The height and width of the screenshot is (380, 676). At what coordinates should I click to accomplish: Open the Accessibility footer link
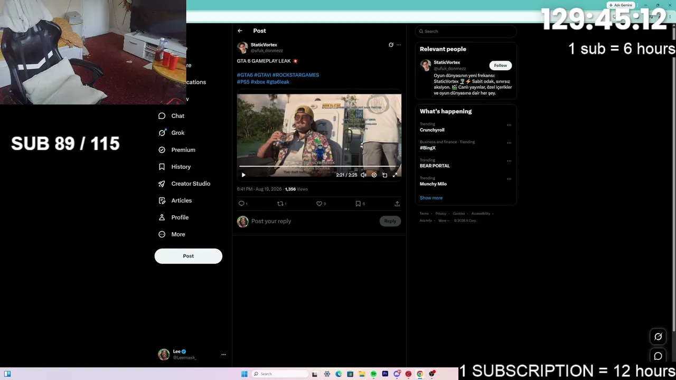481,214
